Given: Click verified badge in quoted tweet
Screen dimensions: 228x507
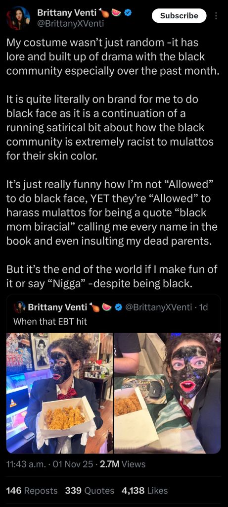Looking at the screenshot, I should pyautogui.click(x=118, y=307).
